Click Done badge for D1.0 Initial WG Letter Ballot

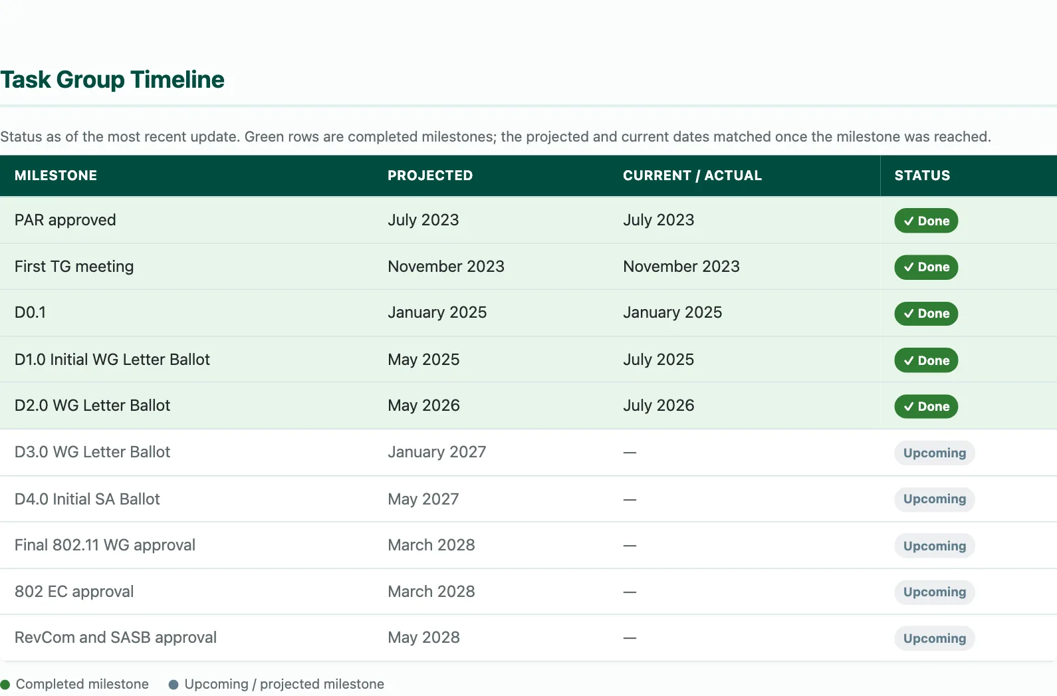[x=926, y=360]
